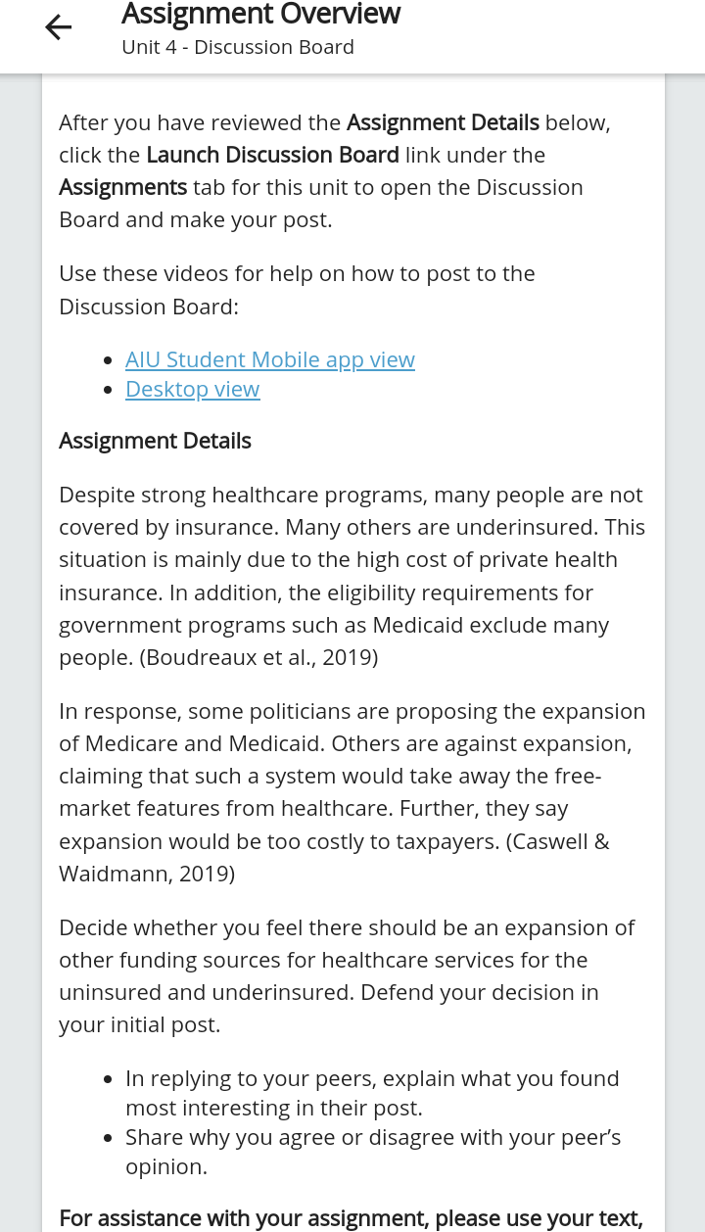Tap the back arrow icon

click(x=59, y=28)
